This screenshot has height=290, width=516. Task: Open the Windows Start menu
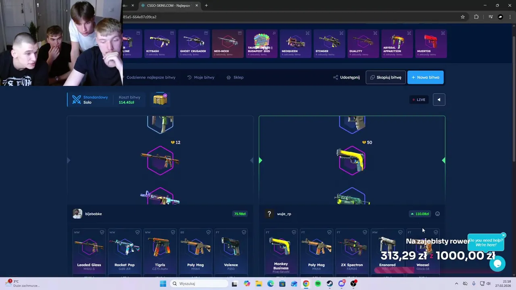click(x=163, y=284)
